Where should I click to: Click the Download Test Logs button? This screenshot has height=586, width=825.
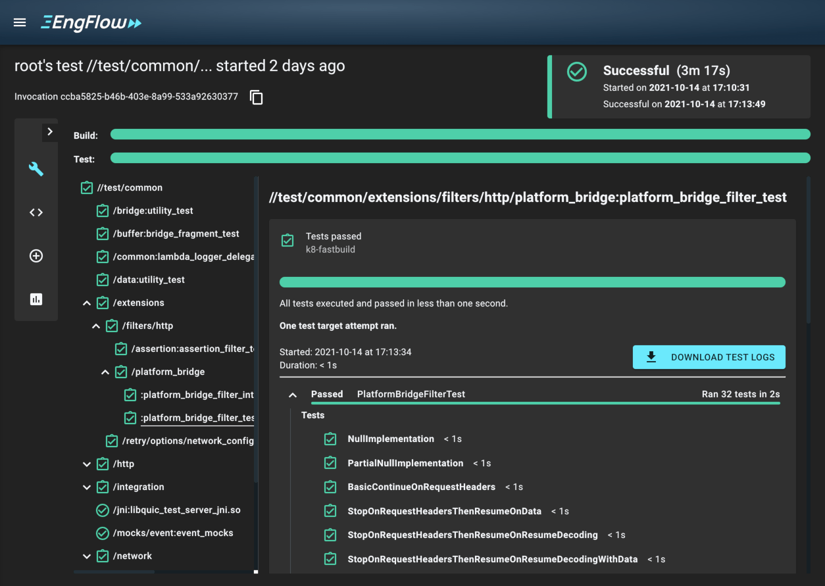(709, 357)
